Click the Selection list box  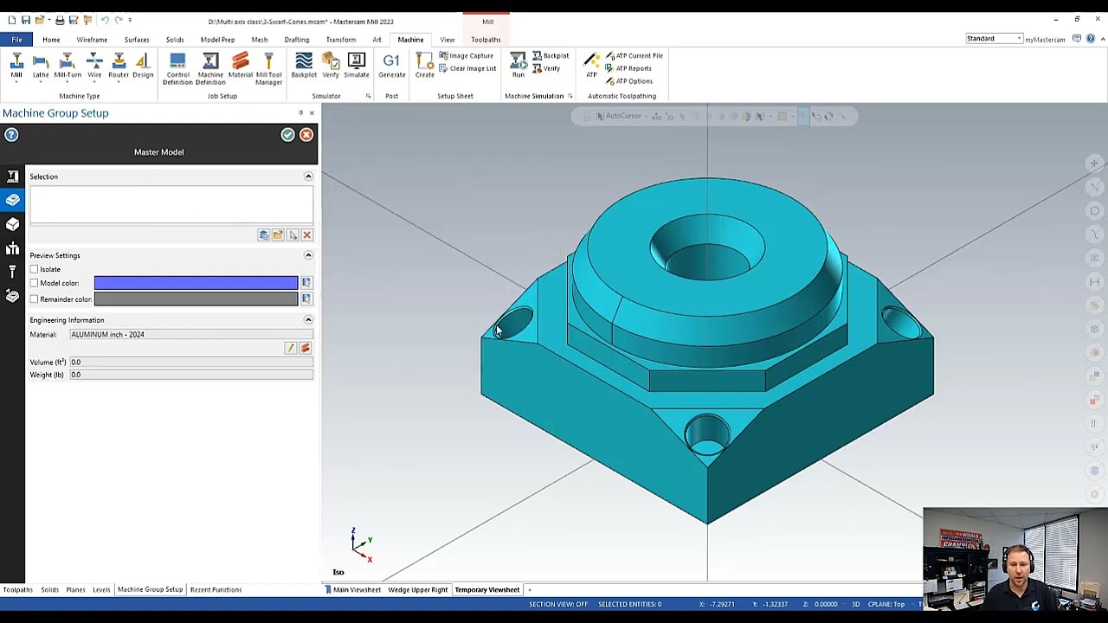click(171, 205)
